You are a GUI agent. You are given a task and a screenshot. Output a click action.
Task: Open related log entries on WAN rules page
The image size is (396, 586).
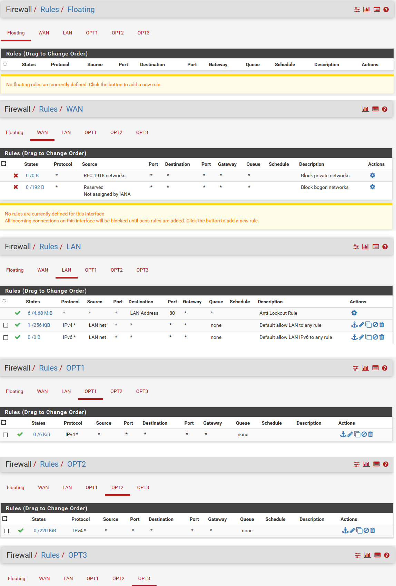[x=375, y=109]
